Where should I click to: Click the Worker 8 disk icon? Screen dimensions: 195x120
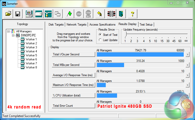tap(23, 67)
